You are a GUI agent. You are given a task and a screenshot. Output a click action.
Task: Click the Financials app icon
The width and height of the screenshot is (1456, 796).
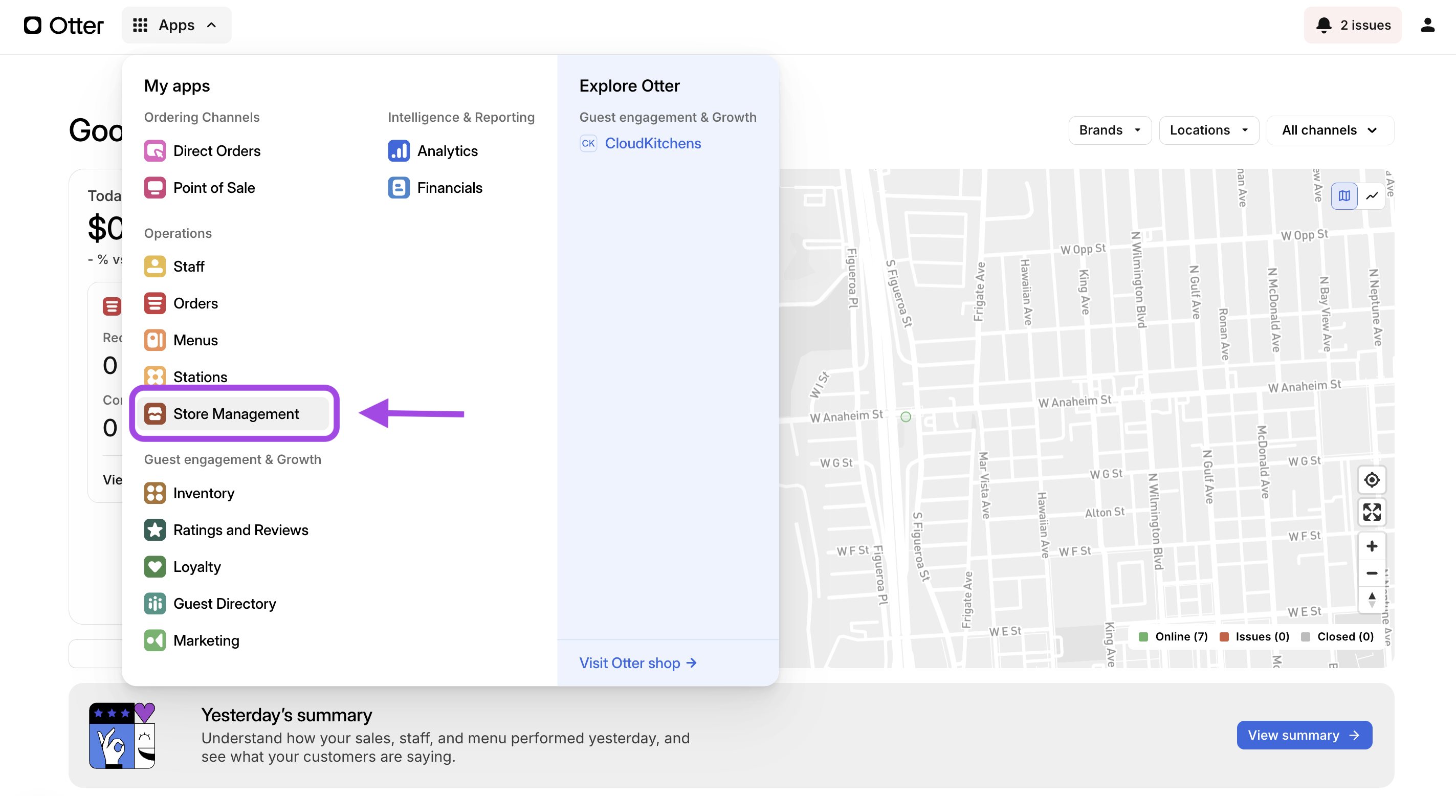(x=399, y=188)
